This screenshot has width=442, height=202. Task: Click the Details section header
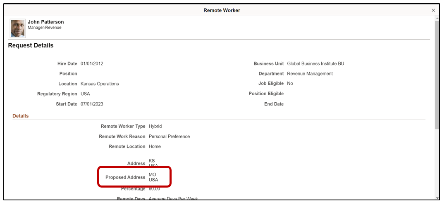coord(21,116)
